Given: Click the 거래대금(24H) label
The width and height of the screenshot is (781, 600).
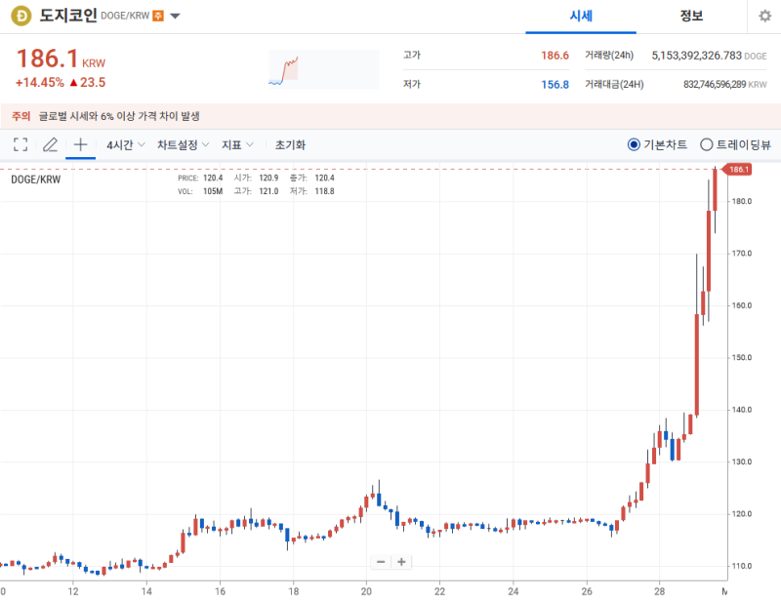Looking at the screenshot, I should click(x=614, y=85).
